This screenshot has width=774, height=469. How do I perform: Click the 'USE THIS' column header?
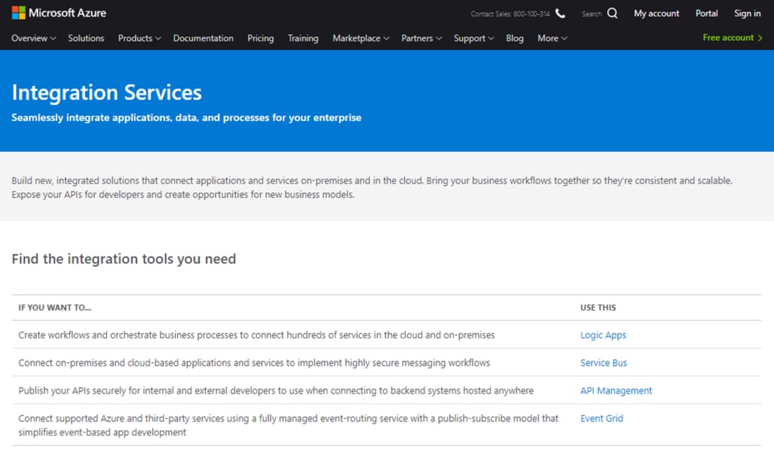pos(598,308)
